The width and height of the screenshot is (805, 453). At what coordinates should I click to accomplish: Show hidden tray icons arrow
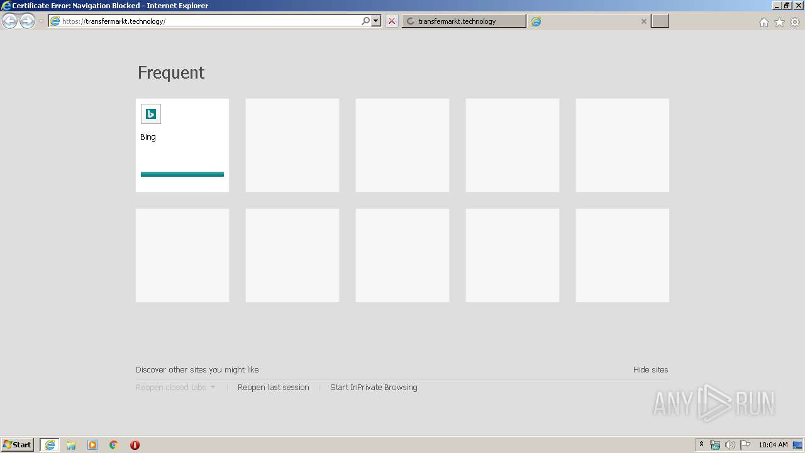tap(701, 445)
